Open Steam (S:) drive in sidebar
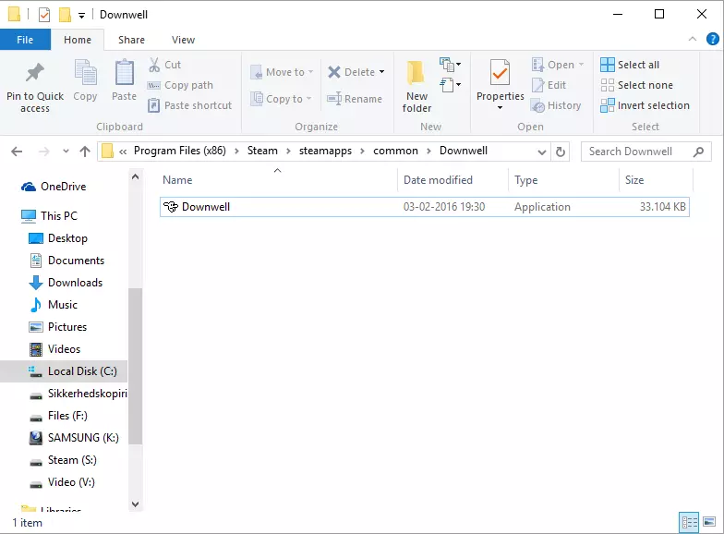The width and height of the screenshot is (724, 534). click(63, 460)
